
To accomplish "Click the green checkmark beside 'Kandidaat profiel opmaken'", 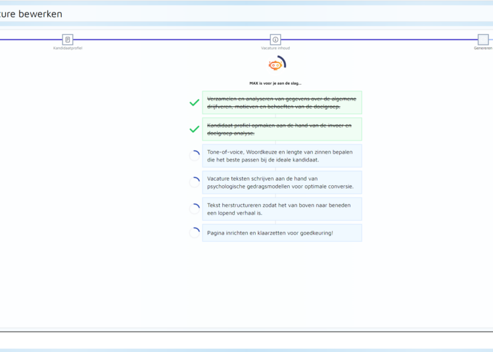I will click(x=195, y=129).
